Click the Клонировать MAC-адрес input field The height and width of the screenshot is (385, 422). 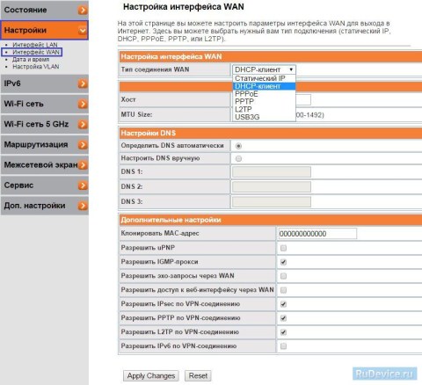coord(317,234)
